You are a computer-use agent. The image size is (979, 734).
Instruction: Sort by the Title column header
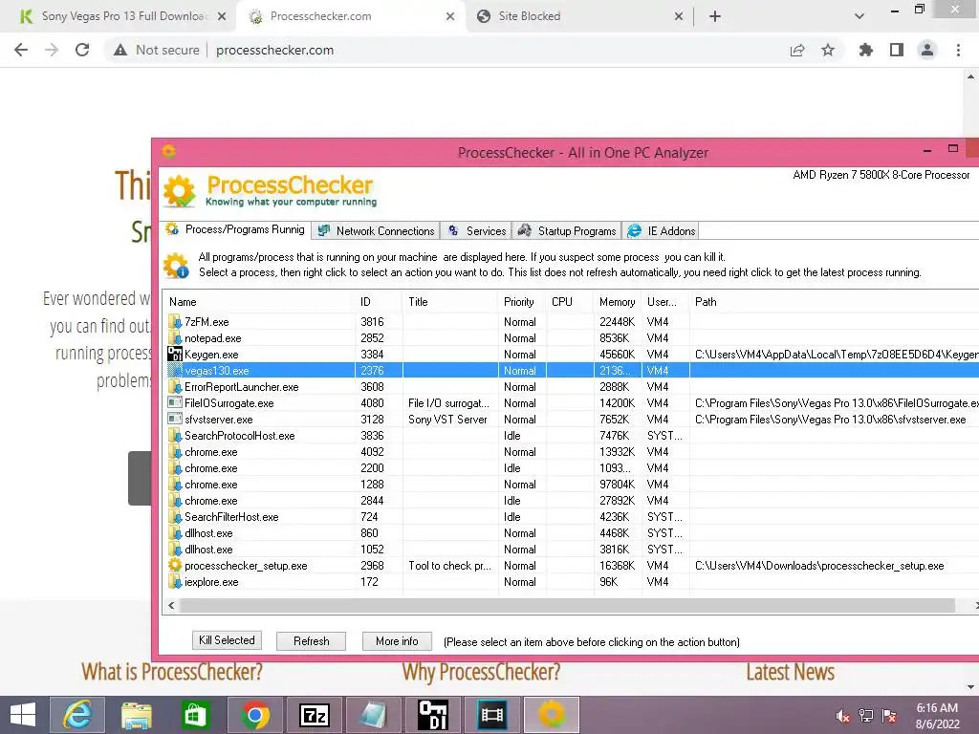click(450, 302)
